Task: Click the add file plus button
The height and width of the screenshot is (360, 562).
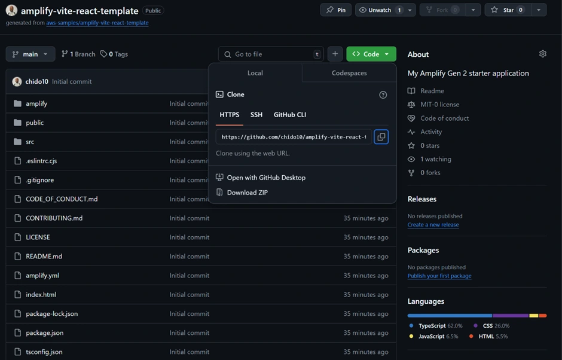Action: pos(335,54)
